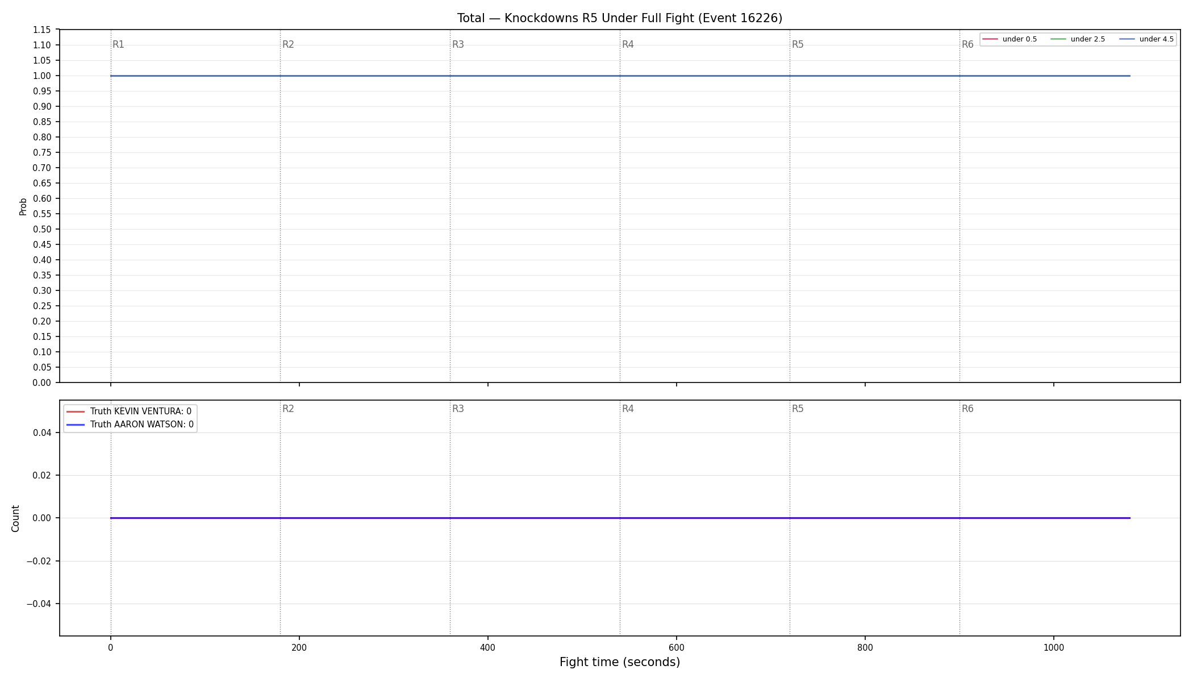This screenshot has width=1193, height=682.
Task: Click the R3 round marker in top chart
Action: point(458,44)
